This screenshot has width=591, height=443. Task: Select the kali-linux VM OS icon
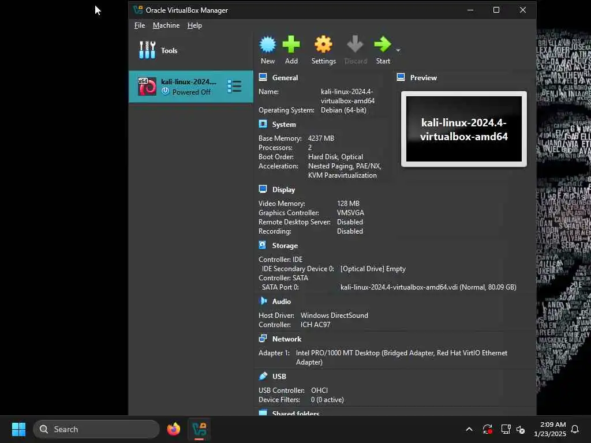(x=147, y=87)
